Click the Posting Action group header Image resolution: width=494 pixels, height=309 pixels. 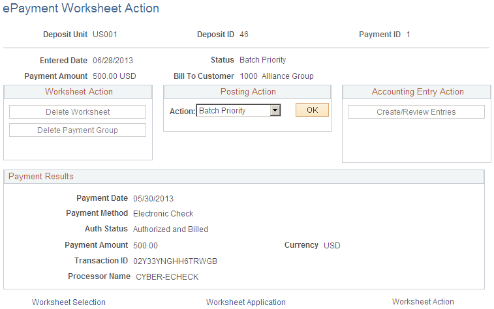tap(247, 92)
